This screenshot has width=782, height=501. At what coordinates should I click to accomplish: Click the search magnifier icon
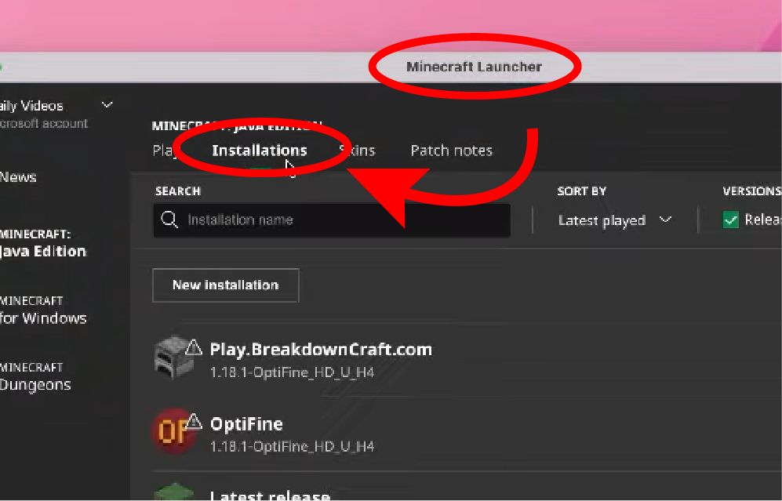pos(169,220)
